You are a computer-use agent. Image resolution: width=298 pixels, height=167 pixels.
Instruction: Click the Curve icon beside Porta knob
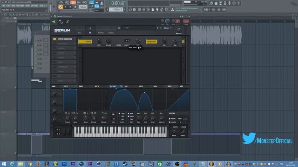(183, 131)
